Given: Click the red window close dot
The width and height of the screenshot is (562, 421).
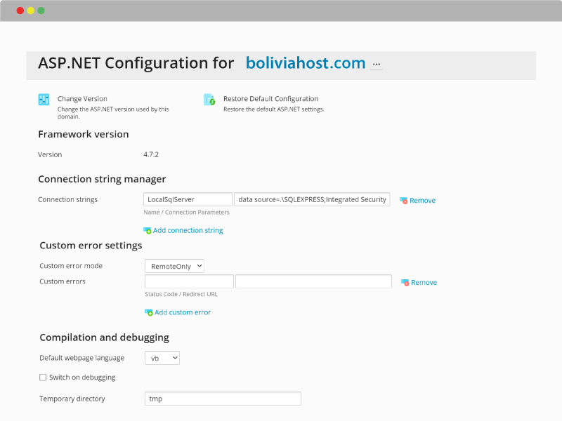Looking at the screenshot, I should click(x=20, y=11).
